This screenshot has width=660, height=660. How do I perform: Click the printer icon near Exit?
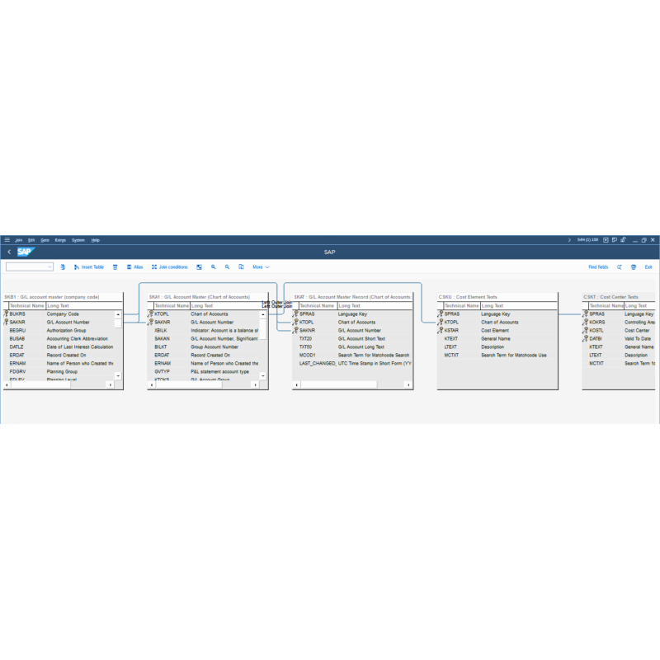pyautogui.click(x=634, y=266)
